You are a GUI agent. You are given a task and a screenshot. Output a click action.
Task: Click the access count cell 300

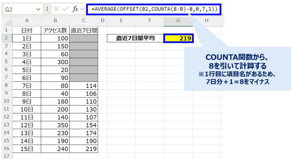[55, 62]
